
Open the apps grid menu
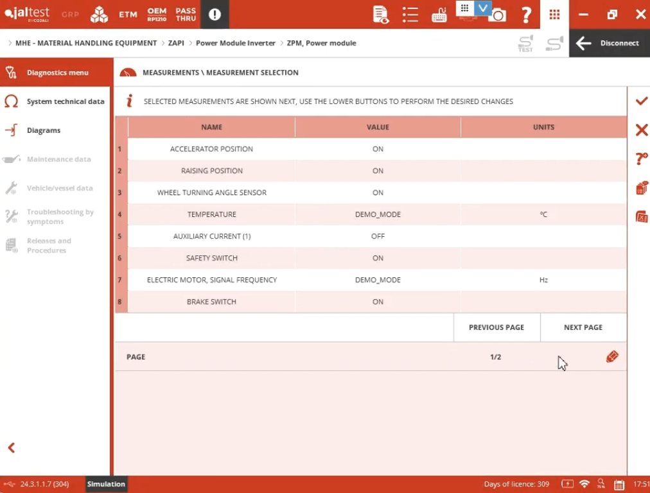pos(555,15)
